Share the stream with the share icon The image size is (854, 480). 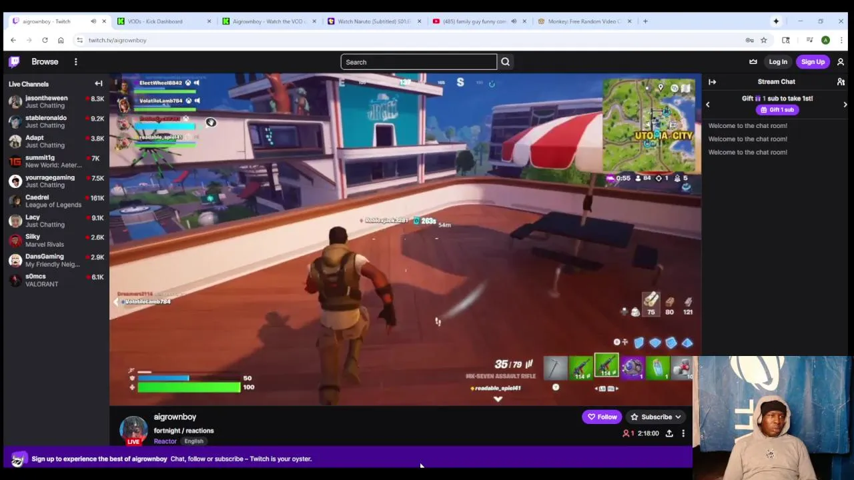pos(669,433)
